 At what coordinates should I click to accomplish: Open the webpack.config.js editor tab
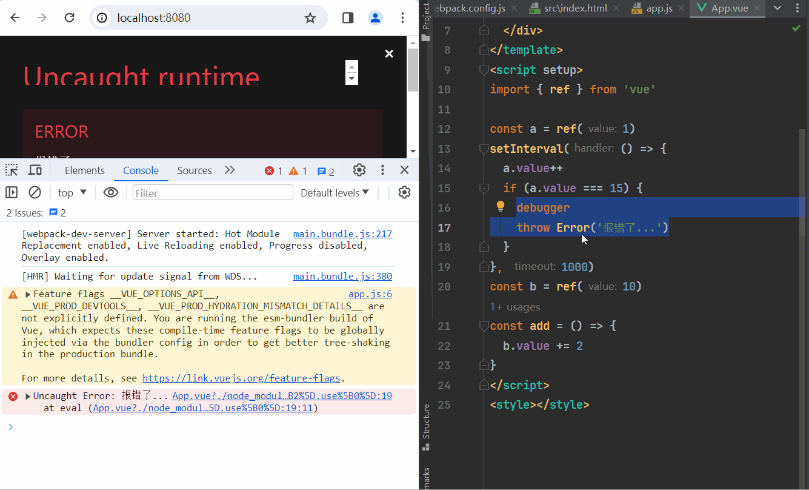(x=471, y=8)
